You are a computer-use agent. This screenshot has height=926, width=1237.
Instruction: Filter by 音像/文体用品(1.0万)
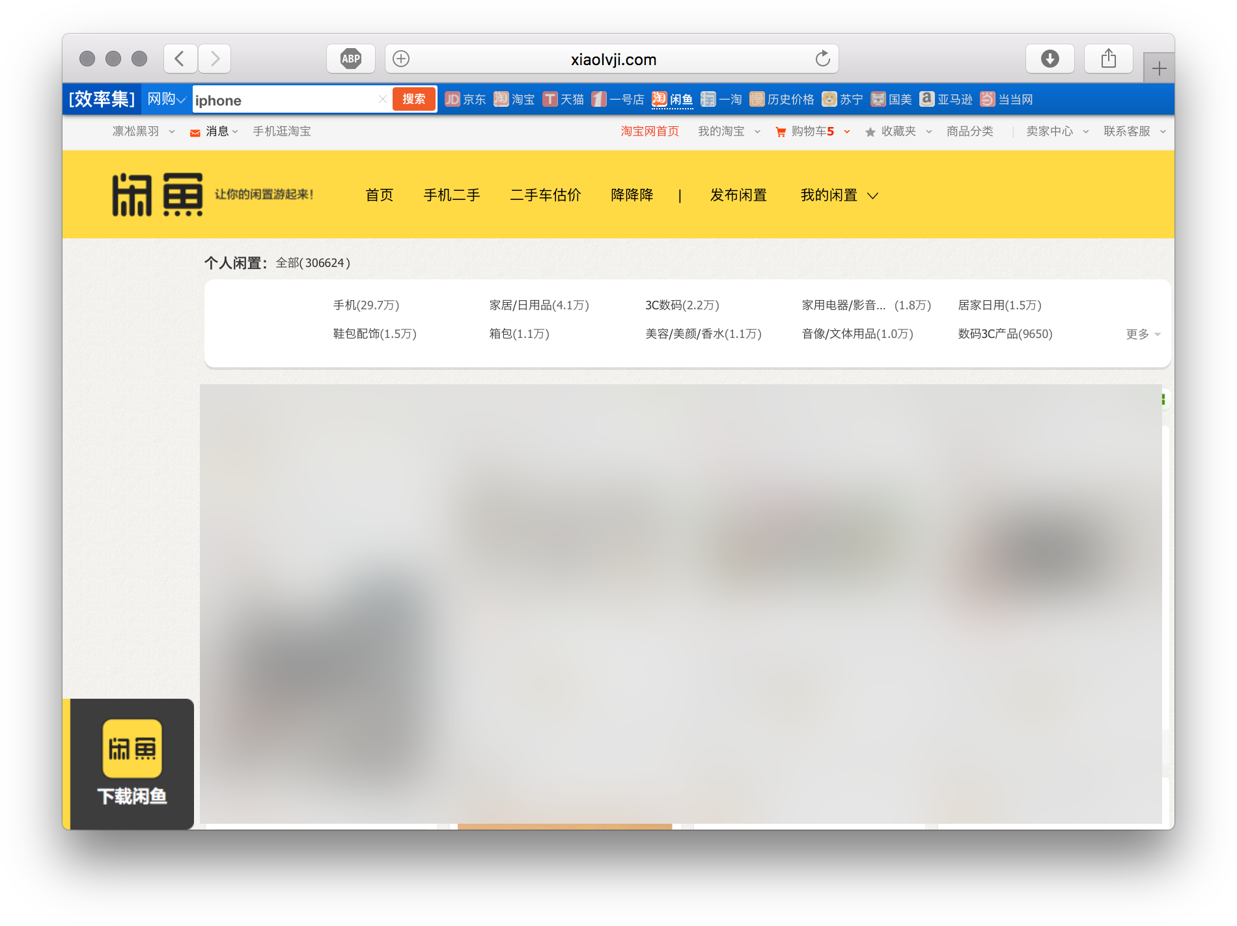coord(857,334)
